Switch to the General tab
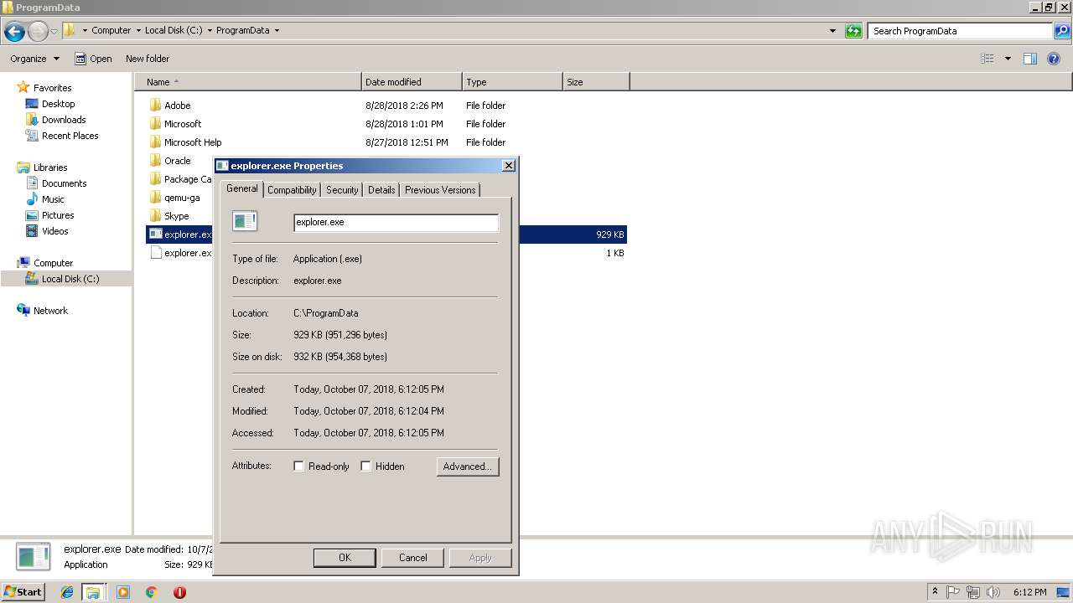The height and width of the screenshot is (603, 1073). click(242, 188)
